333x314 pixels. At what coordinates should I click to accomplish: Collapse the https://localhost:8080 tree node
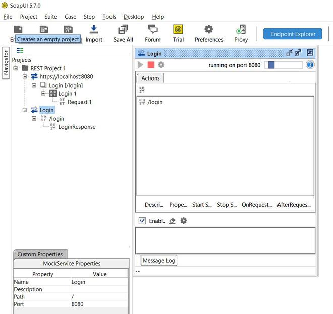(x=25, y=76)
